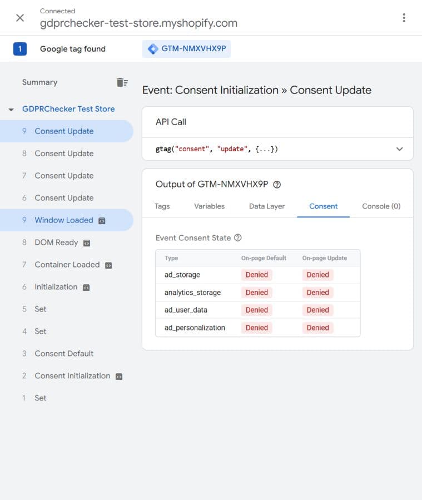Open help icon next to Output of GTM-NMXVHX9P
This screenshot has height=500, width=422.
click(x=277, y=185)
